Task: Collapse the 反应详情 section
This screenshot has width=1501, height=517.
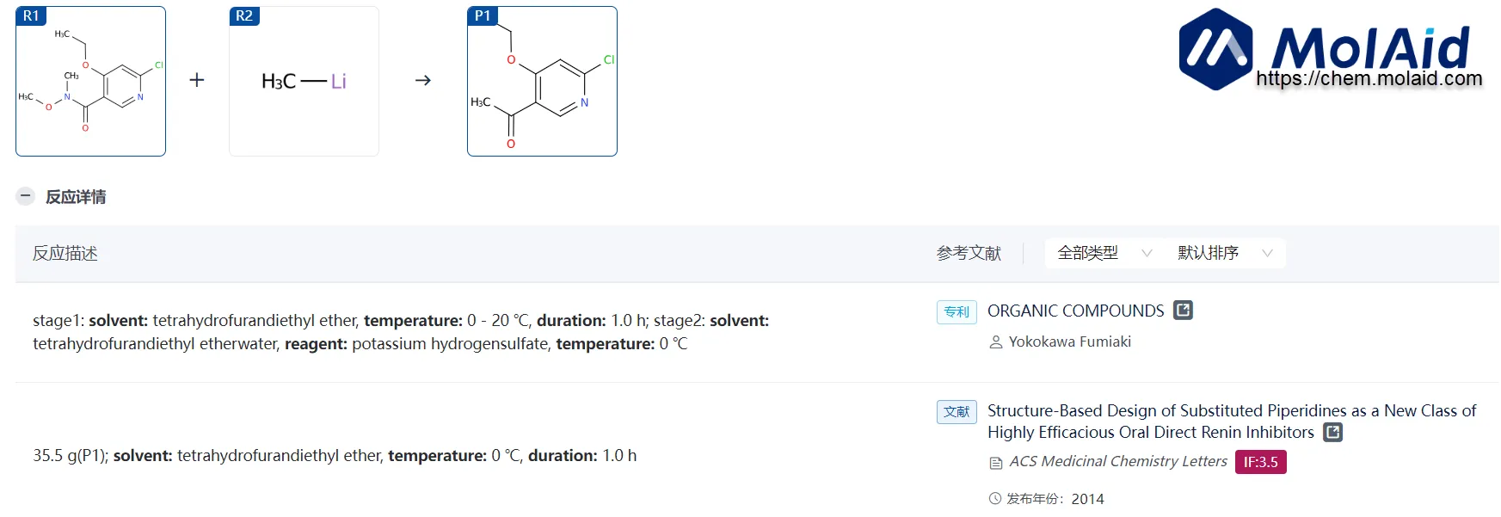Action: pos(26,196)
